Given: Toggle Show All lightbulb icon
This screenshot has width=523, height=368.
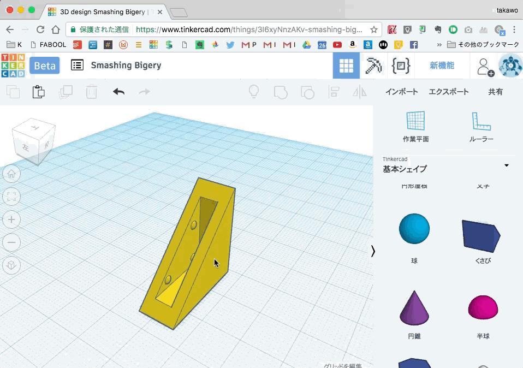Looking at the screenshot, I should click(254, 91).
